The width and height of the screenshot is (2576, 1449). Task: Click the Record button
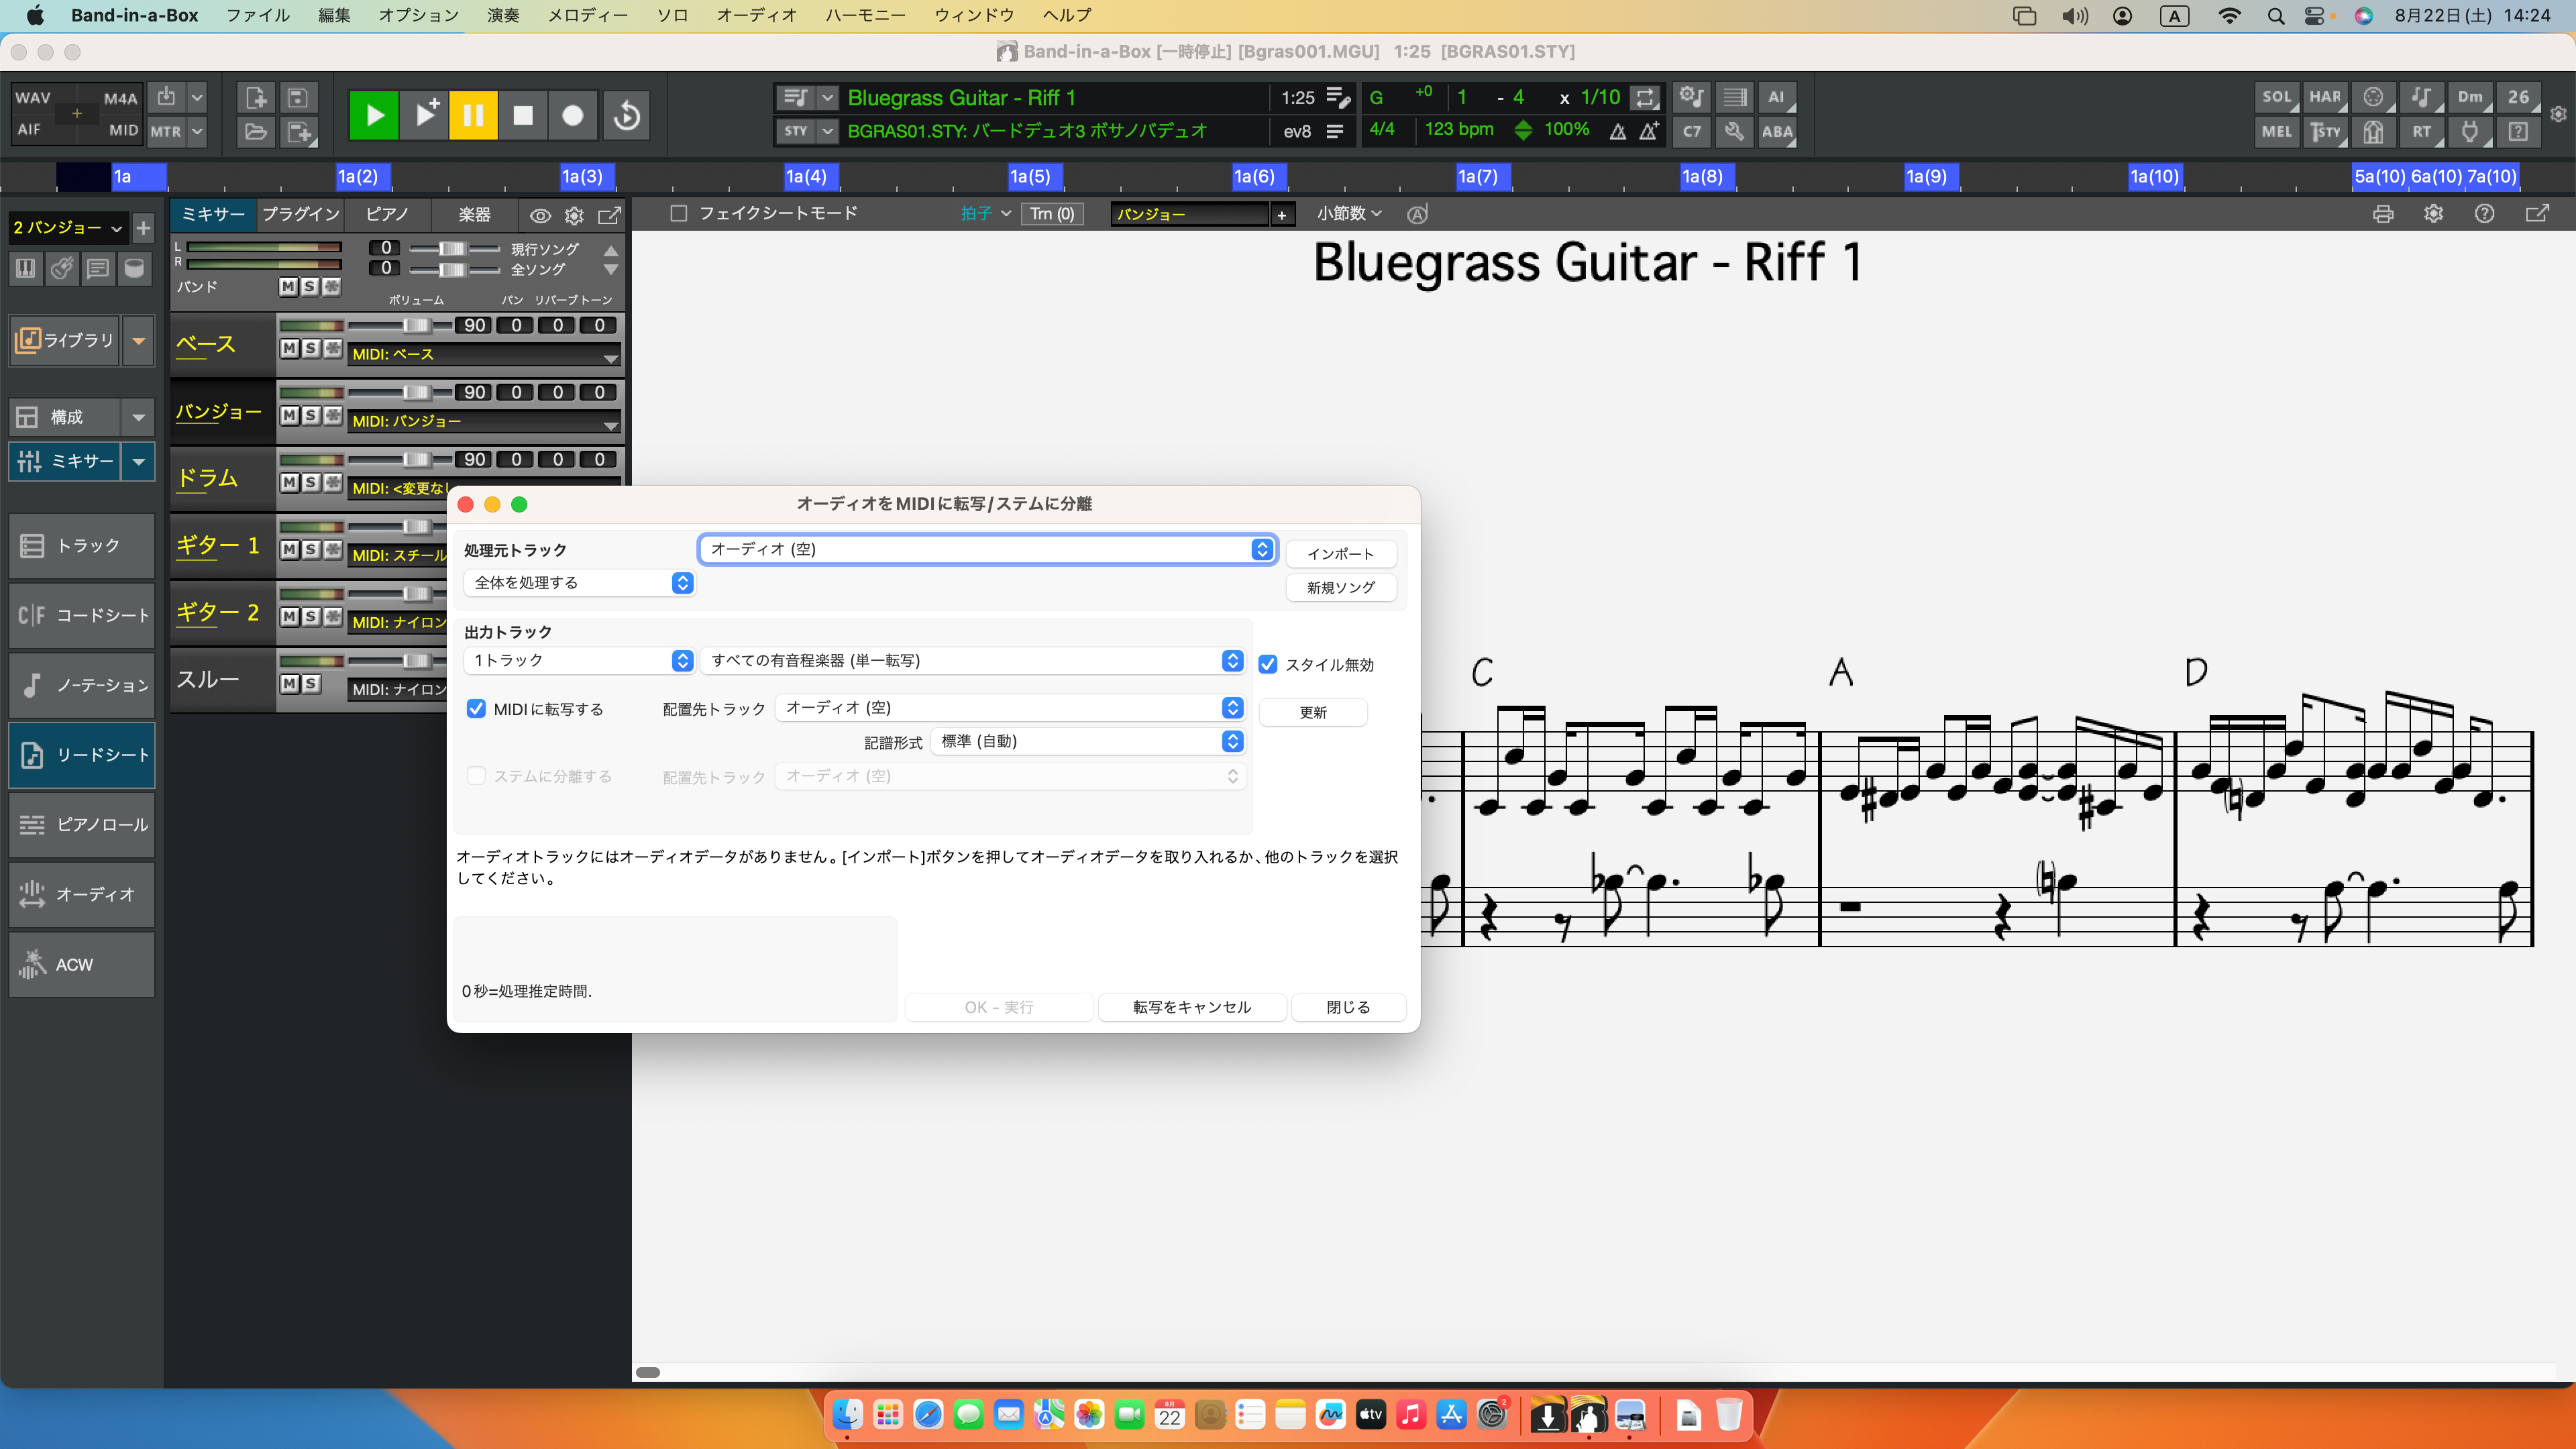573,115
